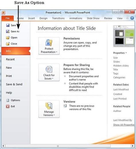Screen dimensions: 136x149
Task: Click the Created date label
Action: [118, 94]
